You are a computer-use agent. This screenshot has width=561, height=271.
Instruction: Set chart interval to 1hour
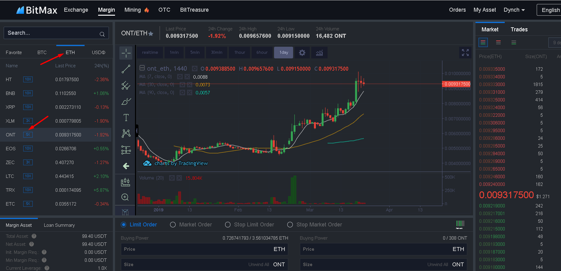coord(240,53)
